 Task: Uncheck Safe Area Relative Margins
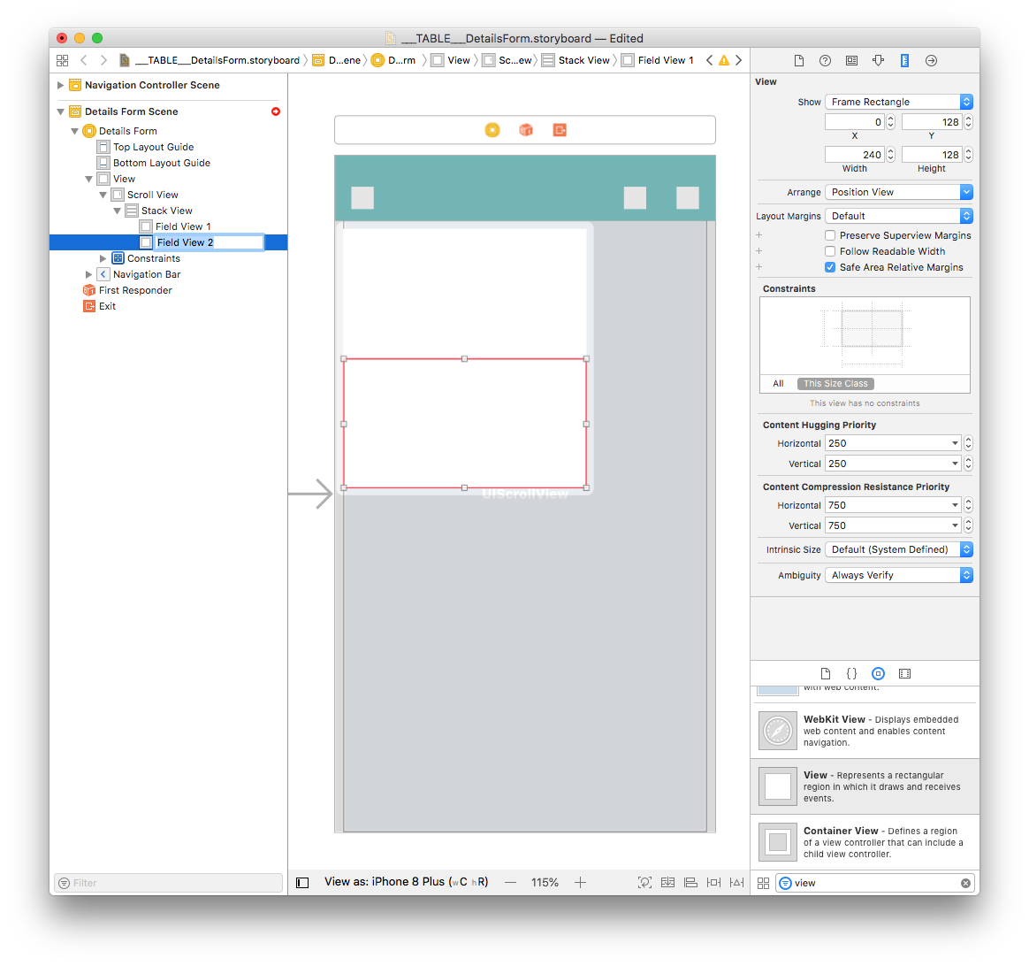click(x=830, y=267)
